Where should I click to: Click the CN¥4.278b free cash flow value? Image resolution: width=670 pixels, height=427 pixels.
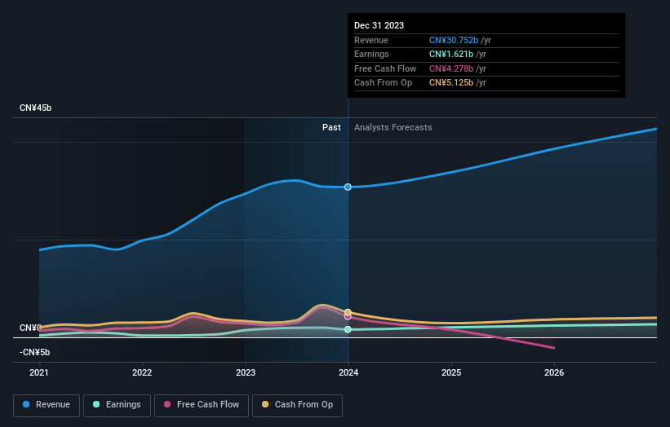pos(451,68)
